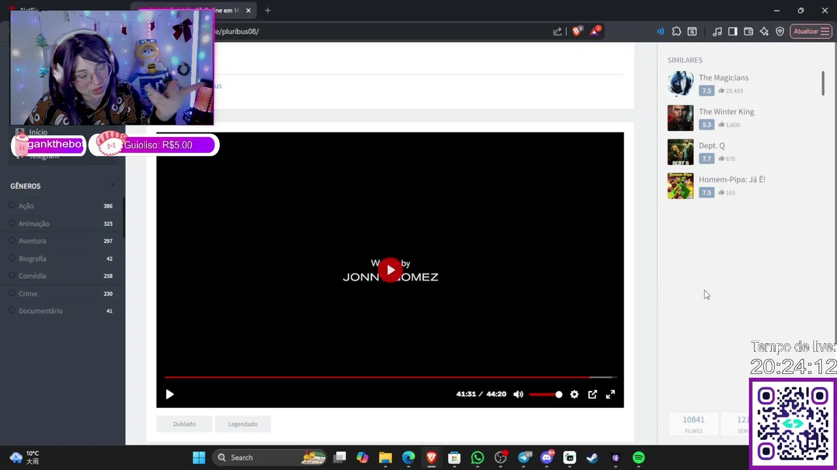Image resolution: width=837 pixels, height=470 pixels.
Task: Open Steam from the taskbar
Action: [592, 458]
